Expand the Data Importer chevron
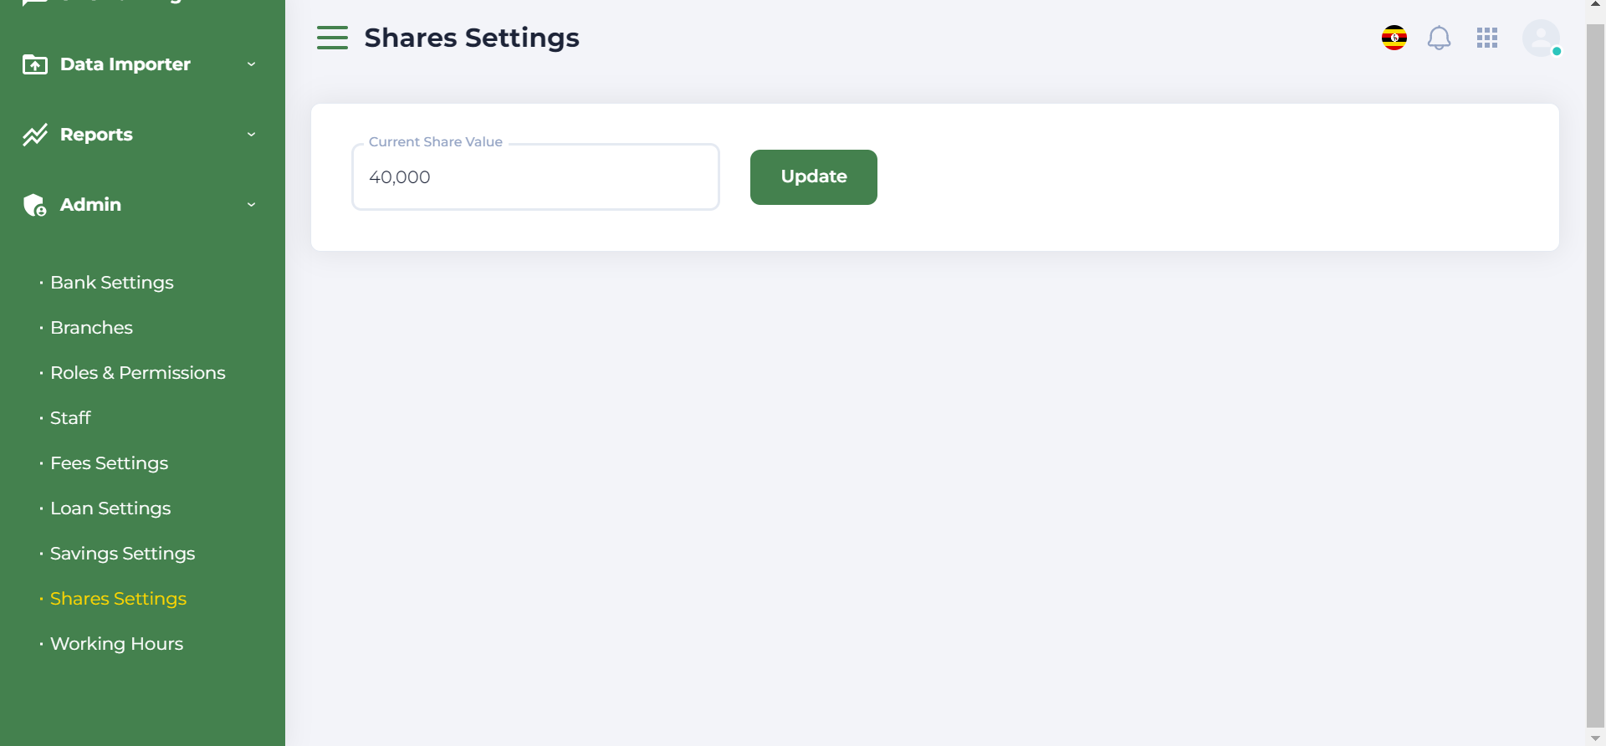This screenshot has width=1606, height=746. [251, 64]
